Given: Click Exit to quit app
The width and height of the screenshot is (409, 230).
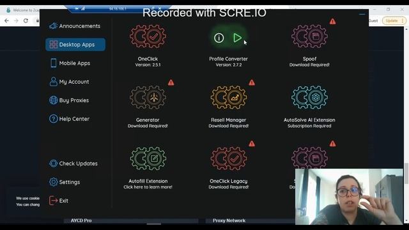Looking at the screenshot, I should coord(59,201).
